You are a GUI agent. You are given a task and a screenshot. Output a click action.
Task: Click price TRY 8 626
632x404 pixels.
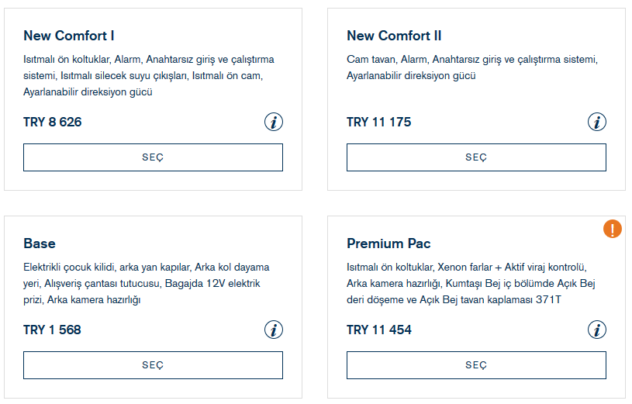coord(53,122)
